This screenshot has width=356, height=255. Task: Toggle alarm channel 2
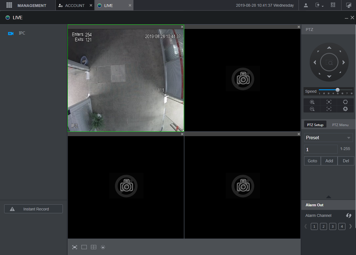[x=323, y=227]
